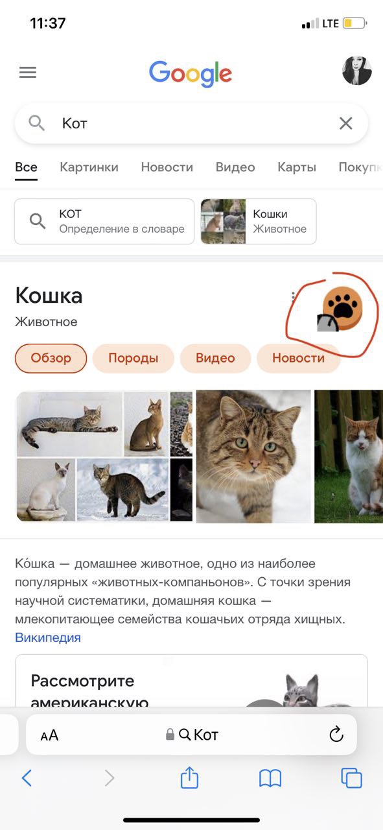
Task: Select the Видео chip under Кошка
Action: coord(215,358)
